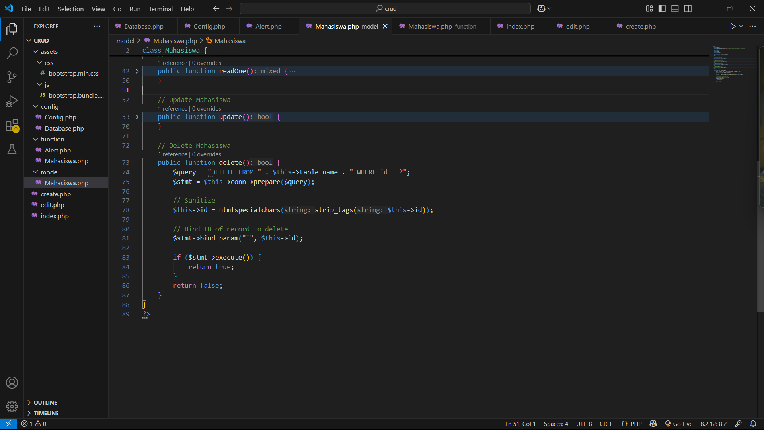This screenshot has height=430, width=764.
Task: Click the Manage gear icon
Action: click(x=12, y=406)
